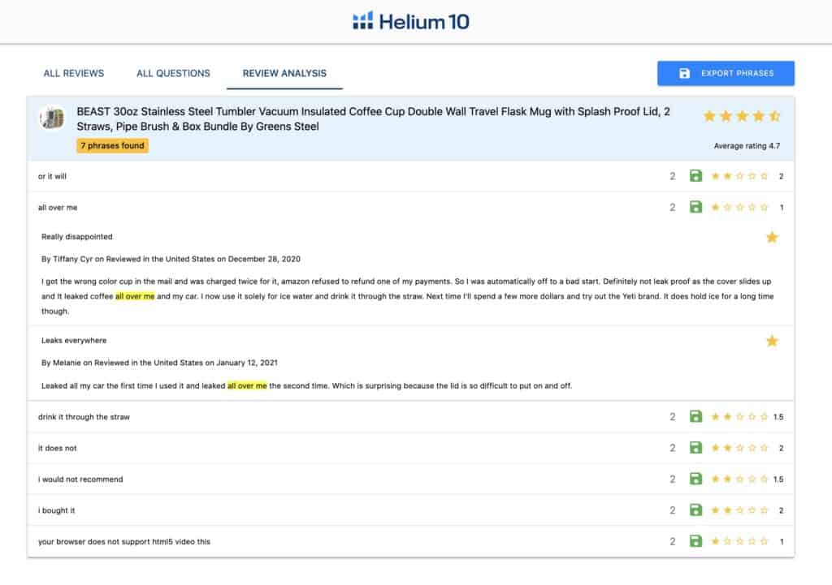Click star rating of 'or it will' row
Viewport: 832px width, 585px height.
[739, 176]
